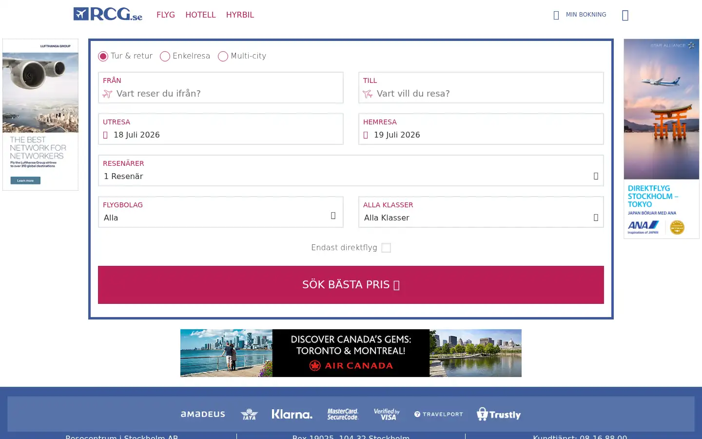This screenshot has height=439, width=702.
Task: Open the HYRBIL menu item
Action: click(x=240, y=15)
